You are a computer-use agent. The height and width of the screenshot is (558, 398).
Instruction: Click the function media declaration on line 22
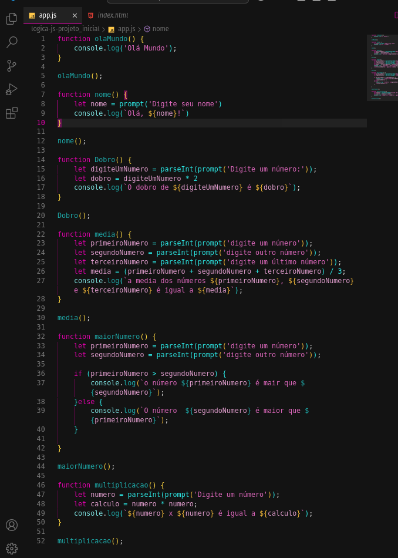tap(95, 234)
